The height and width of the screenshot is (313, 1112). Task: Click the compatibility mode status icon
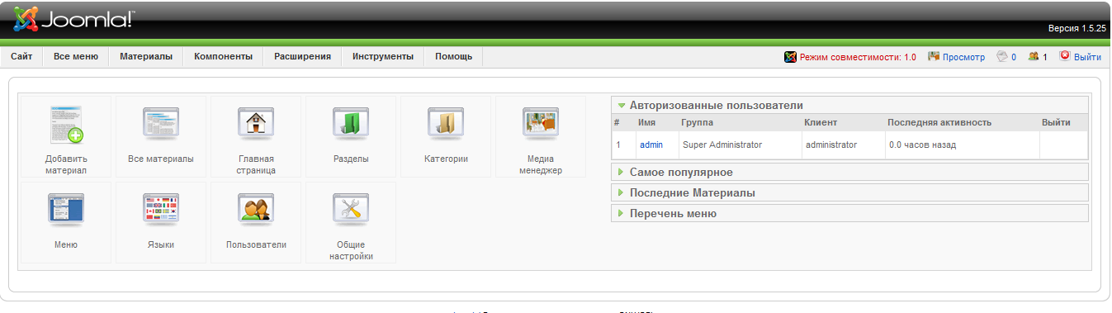click(x=790, y=57)
